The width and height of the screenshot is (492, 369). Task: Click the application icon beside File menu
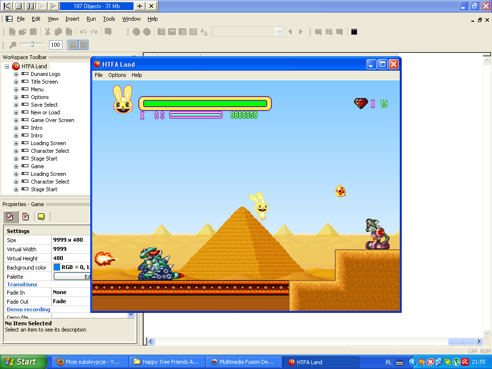point(10,19)
